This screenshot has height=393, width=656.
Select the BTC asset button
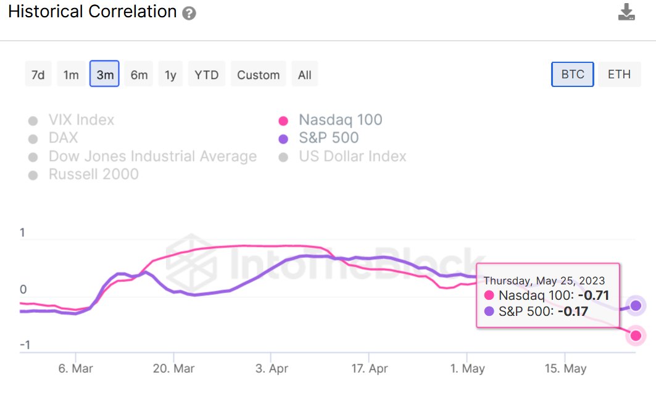pos(572,75)
